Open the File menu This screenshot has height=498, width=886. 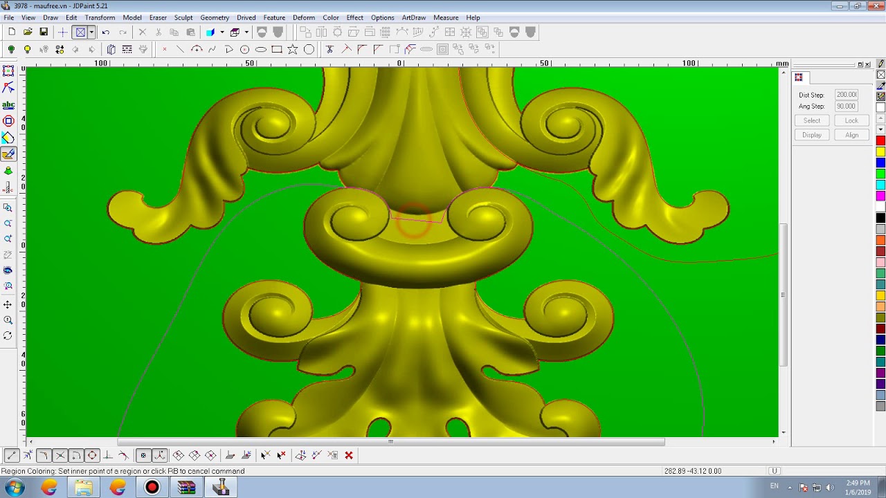[9, 17]
